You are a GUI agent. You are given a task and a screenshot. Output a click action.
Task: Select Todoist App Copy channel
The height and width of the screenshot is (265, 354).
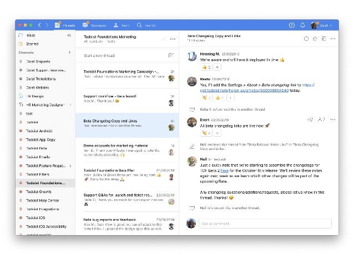pos(45,139)
